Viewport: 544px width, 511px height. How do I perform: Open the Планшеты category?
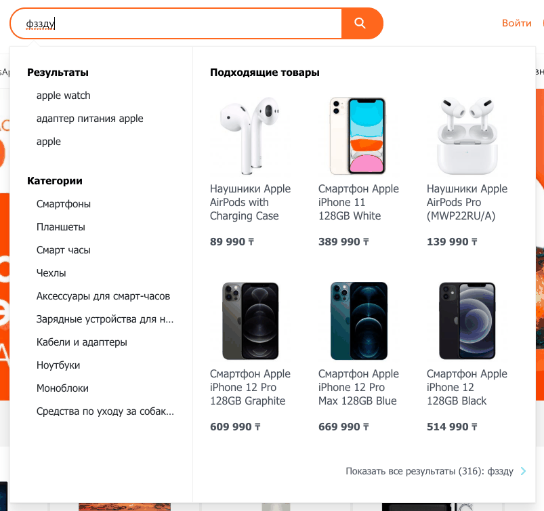(61, 227)
